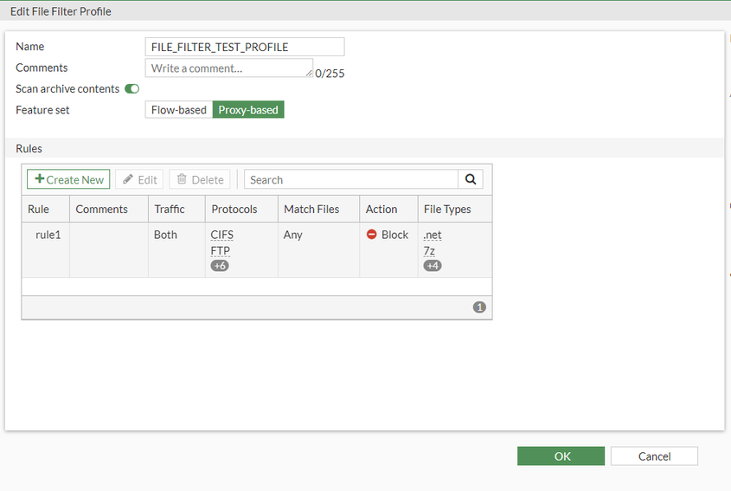Focus the Comments text box
The width and height of the screenshot is (731, 491).
pos(227,68)
